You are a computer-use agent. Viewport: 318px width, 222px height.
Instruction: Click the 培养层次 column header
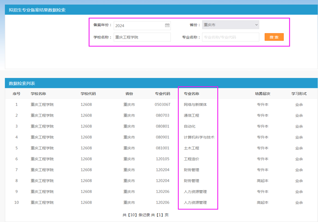(262, 94)
